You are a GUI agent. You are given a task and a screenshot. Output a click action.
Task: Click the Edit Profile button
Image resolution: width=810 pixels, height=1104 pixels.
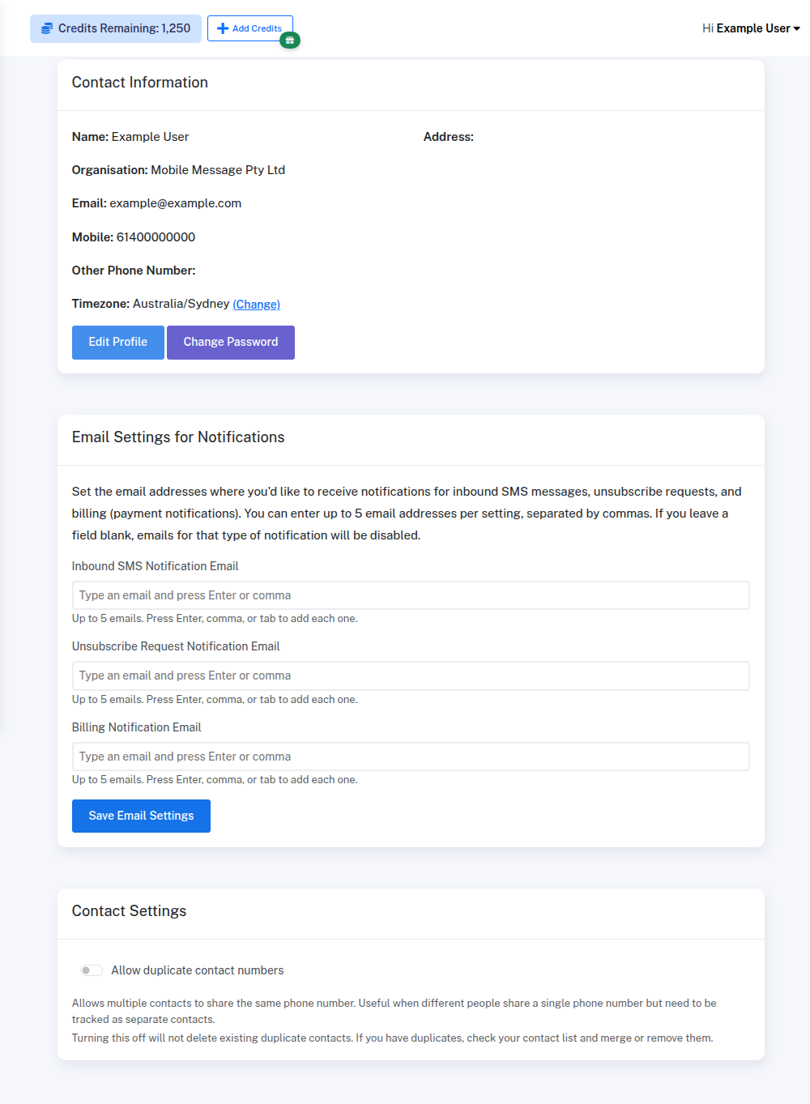coord(118,342)
